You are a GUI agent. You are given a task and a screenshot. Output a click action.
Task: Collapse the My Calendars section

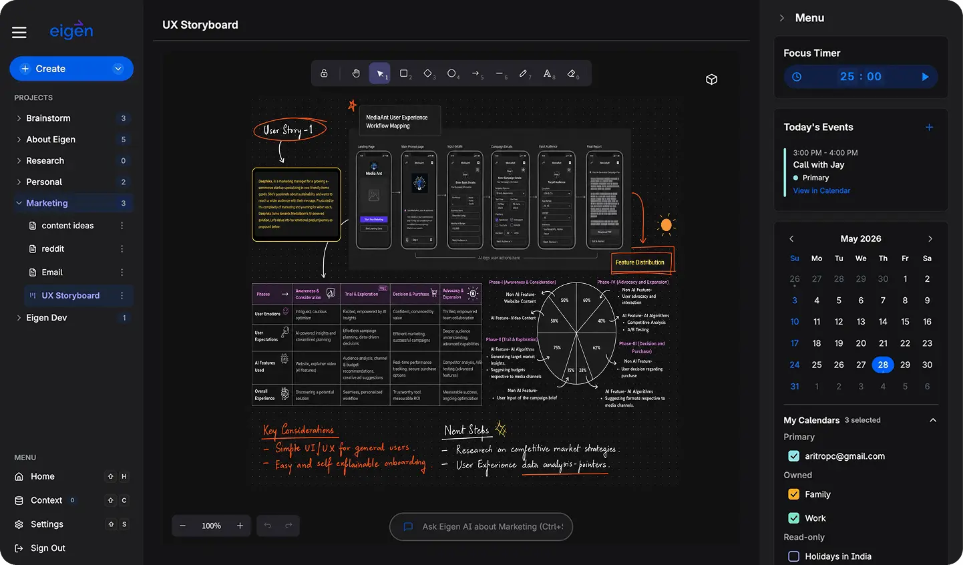click(933, 420)
